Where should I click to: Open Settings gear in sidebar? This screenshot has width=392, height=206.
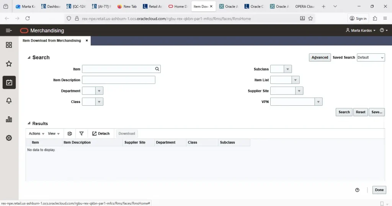coord(9,138)
